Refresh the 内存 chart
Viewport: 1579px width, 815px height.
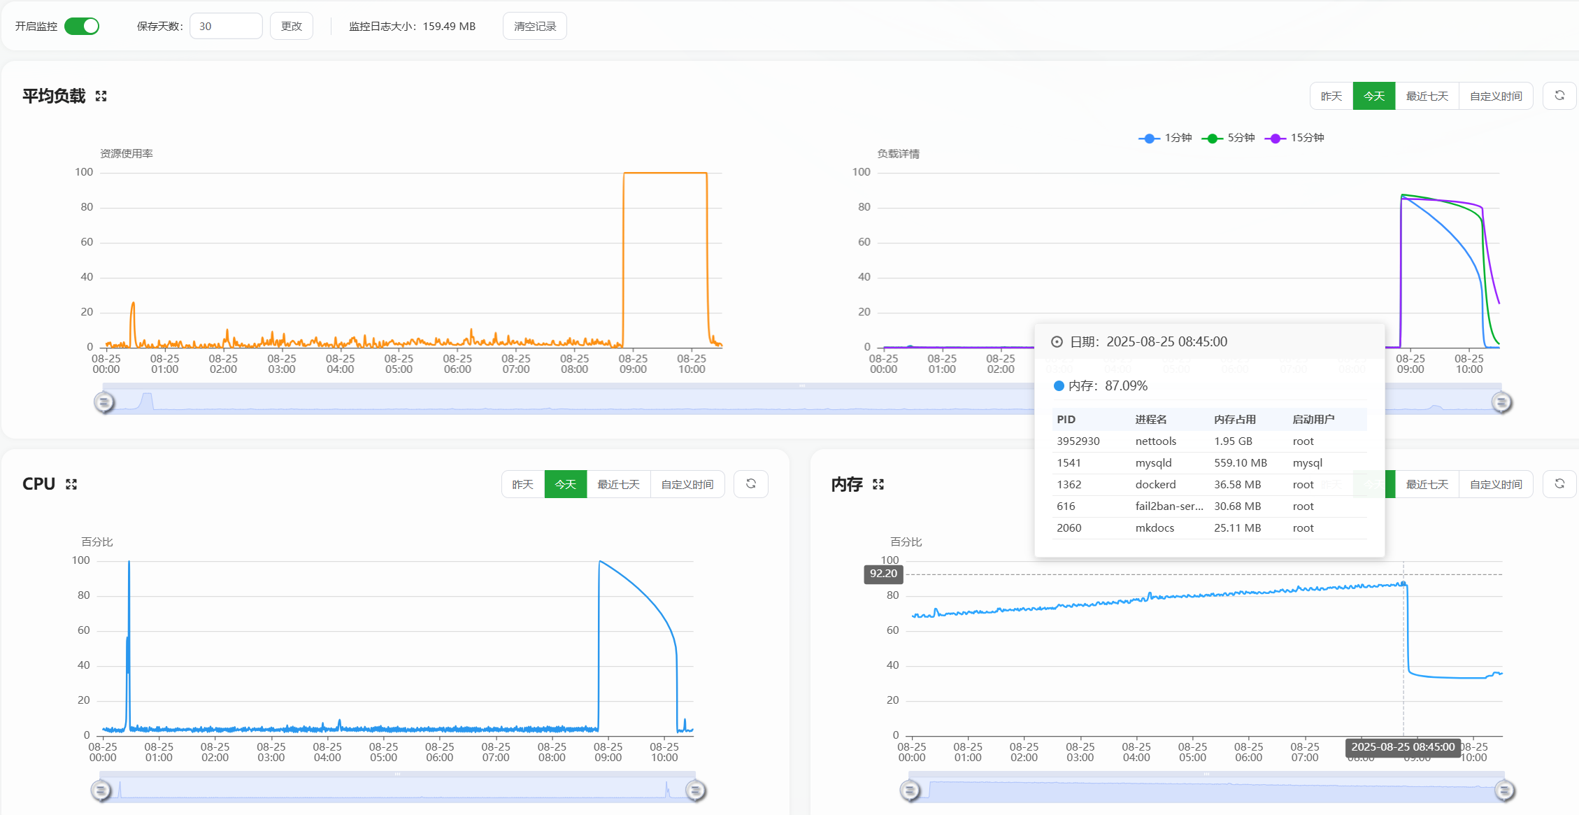[1559, 484]
